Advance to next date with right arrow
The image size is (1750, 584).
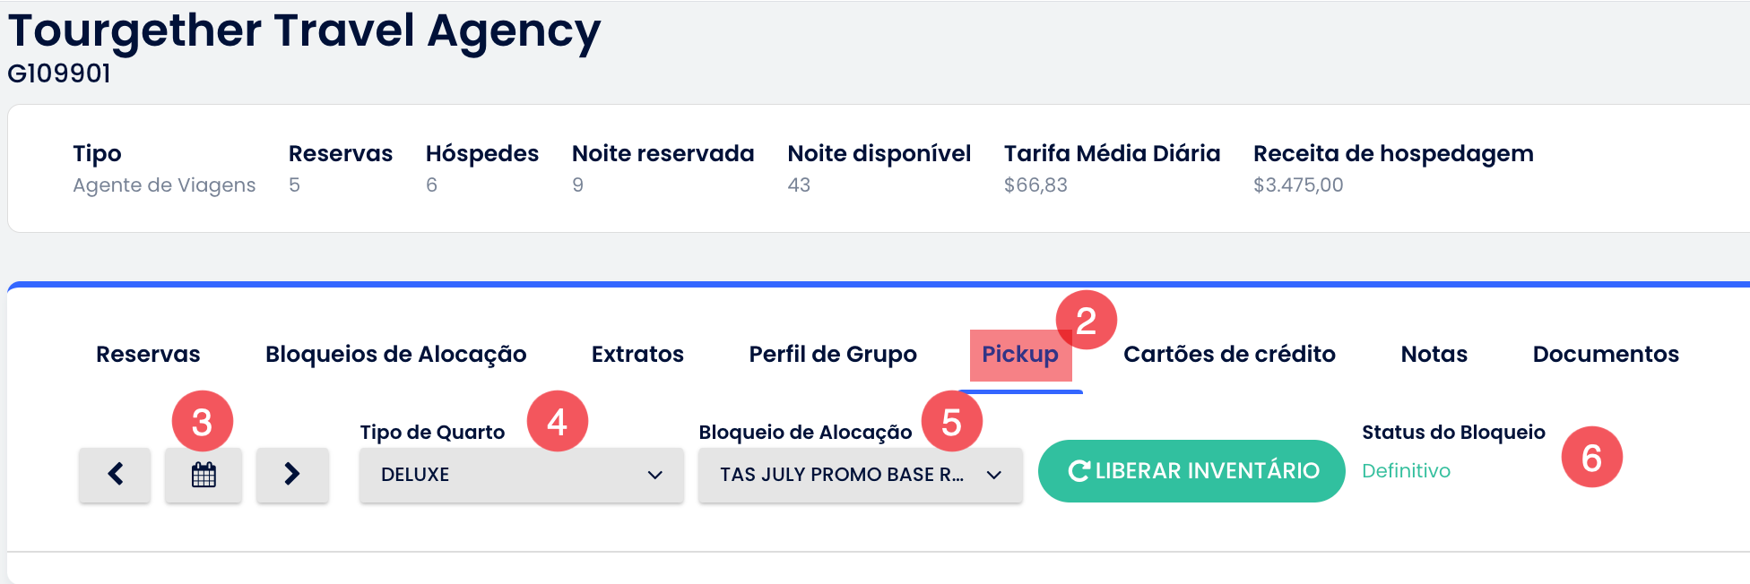[292, 474]
